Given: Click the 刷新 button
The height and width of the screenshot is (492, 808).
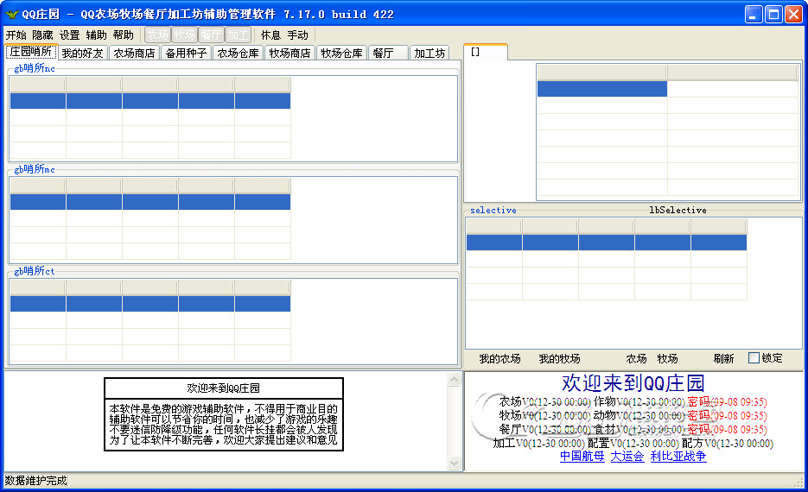Looking at the screenshot, I should coord(723,359).
